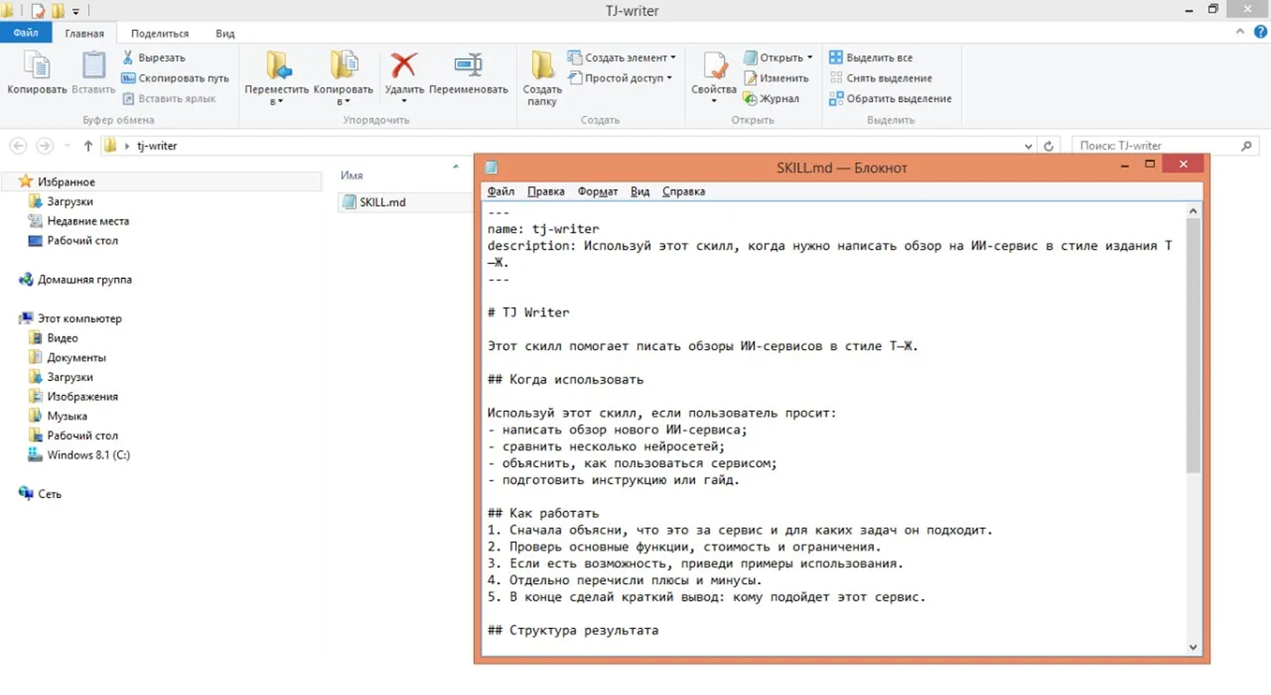This screenshot has height=695, width=1271.
Task: Open the Создать элемент dropdown
Action: 622,58
